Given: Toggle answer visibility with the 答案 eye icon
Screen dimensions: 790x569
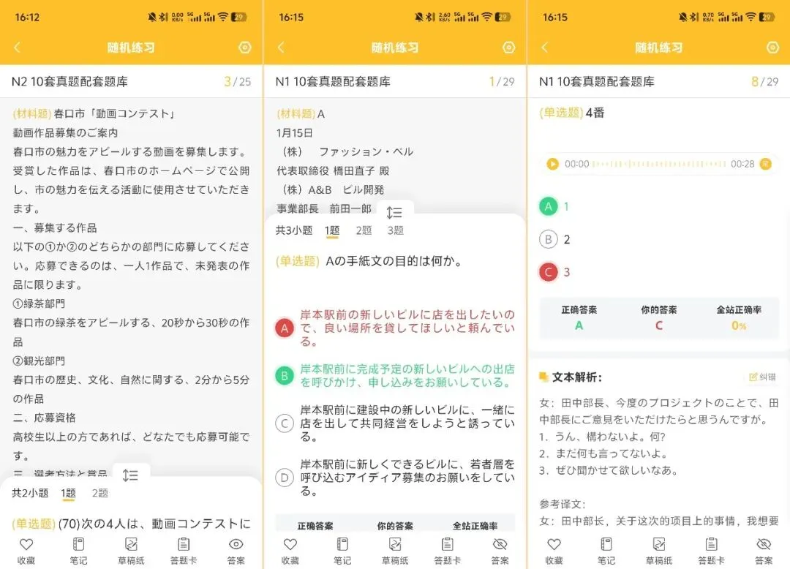Looking at the screenshot, I should 236,545.
